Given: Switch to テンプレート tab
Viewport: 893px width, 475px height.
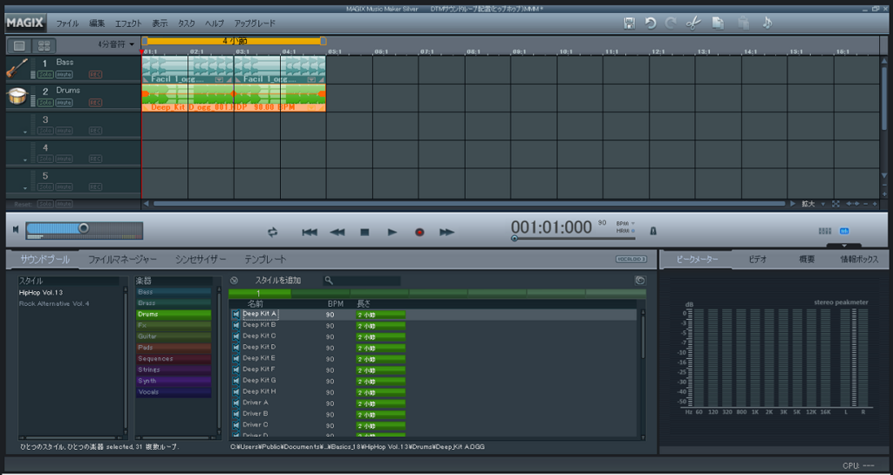Looking at the screenshot, I should [265, 260].
